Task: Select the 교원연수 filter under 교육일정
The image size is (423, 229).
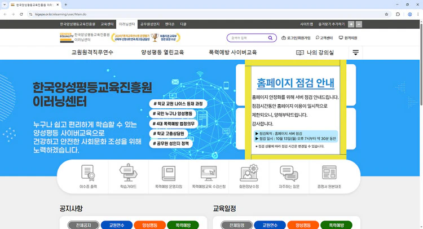Action: click(270, 225)
